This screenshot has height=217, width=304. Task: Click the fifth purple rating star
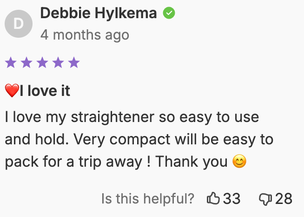[74, 62]
